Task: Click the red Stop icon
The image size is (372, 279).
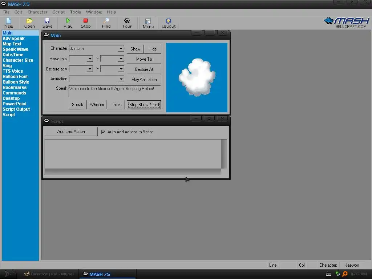Action: point(86,21)
